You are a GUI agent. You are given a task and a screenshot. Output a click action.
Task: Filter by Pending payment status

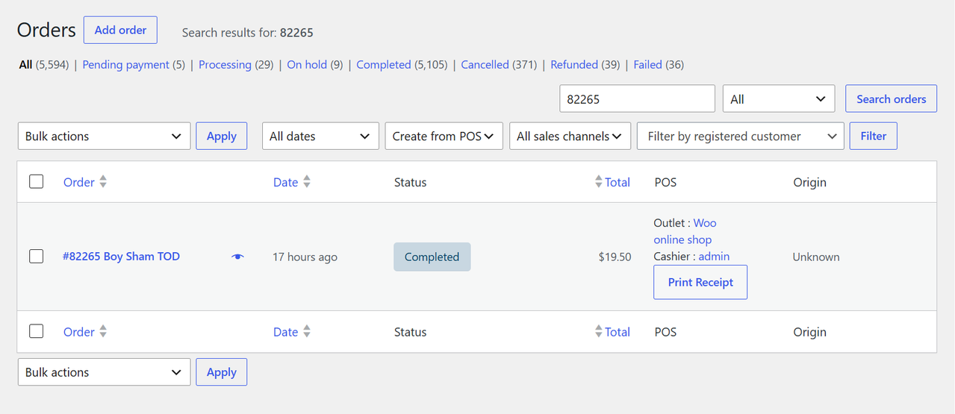point(125,65)
